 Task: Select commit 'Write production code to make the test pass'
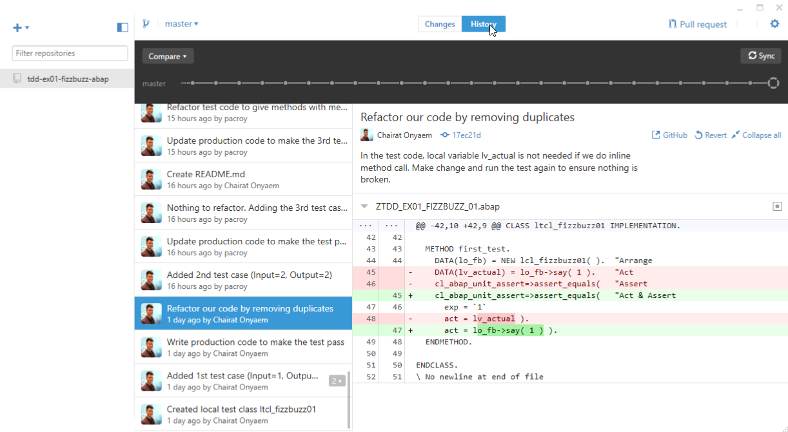coord(243,347)
